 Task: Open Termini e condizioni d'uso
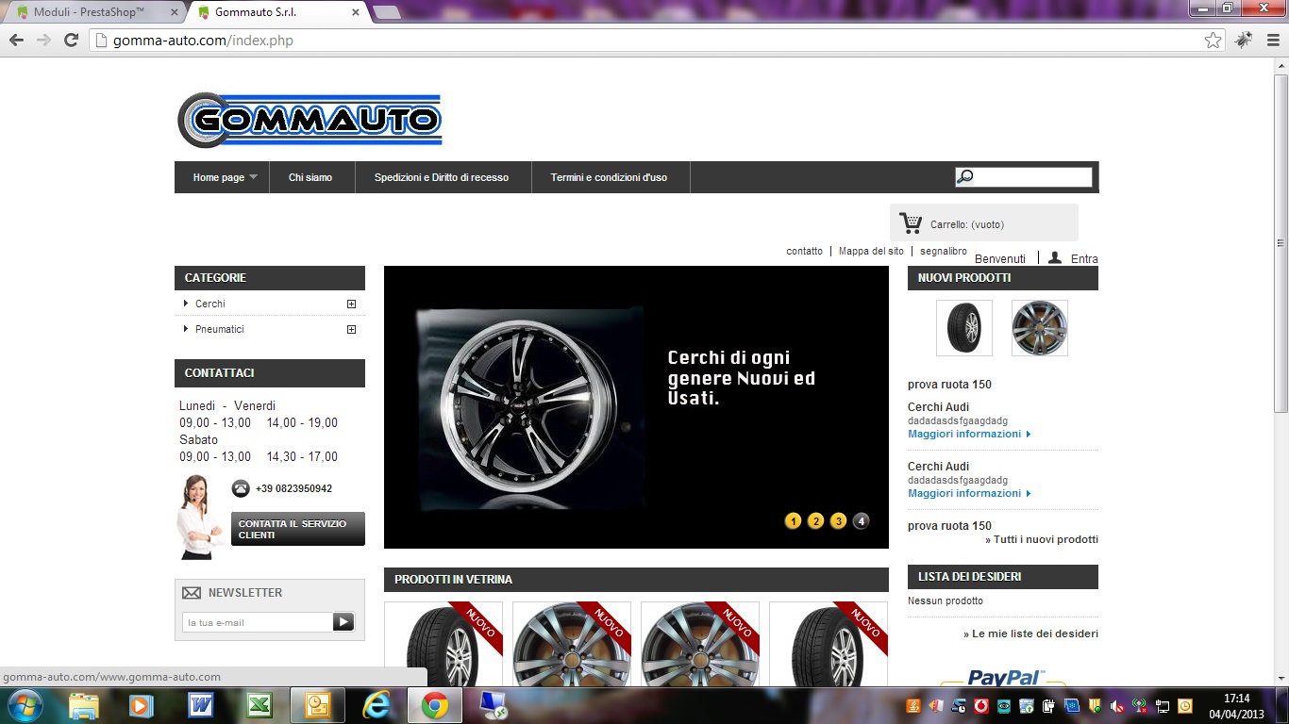coord(609,177)
